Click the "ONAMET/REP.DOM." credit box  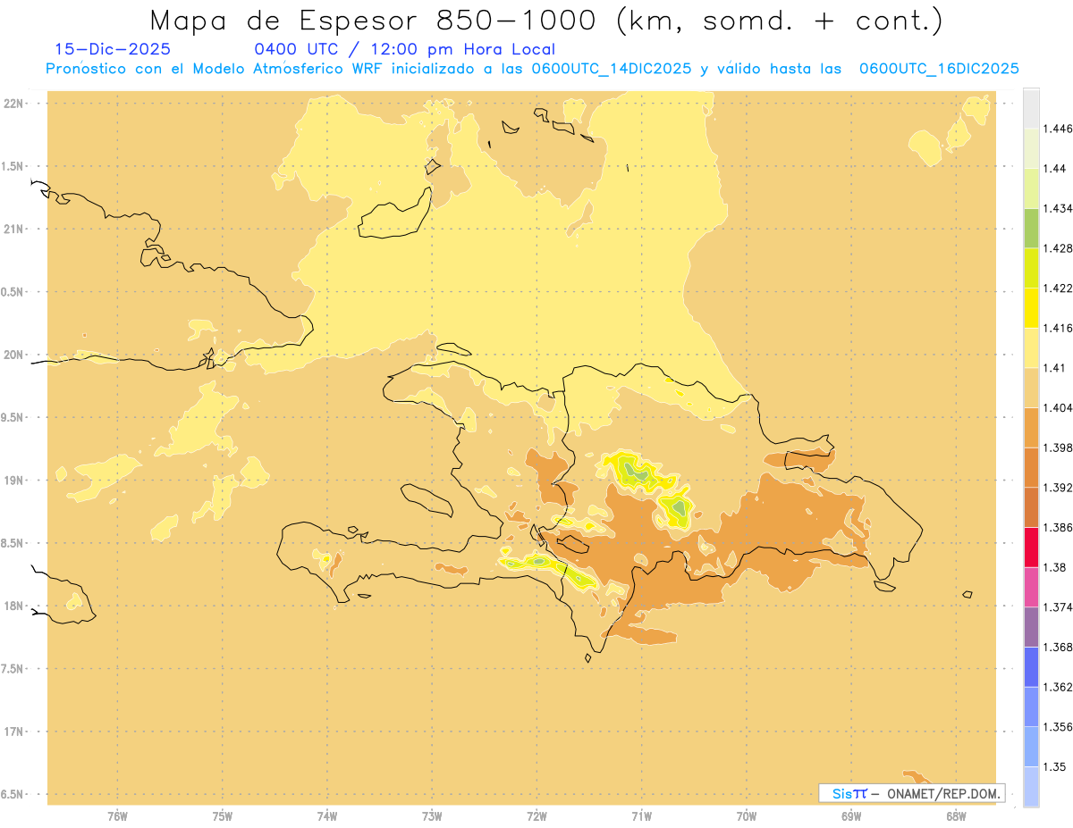(x=911, y=793)
